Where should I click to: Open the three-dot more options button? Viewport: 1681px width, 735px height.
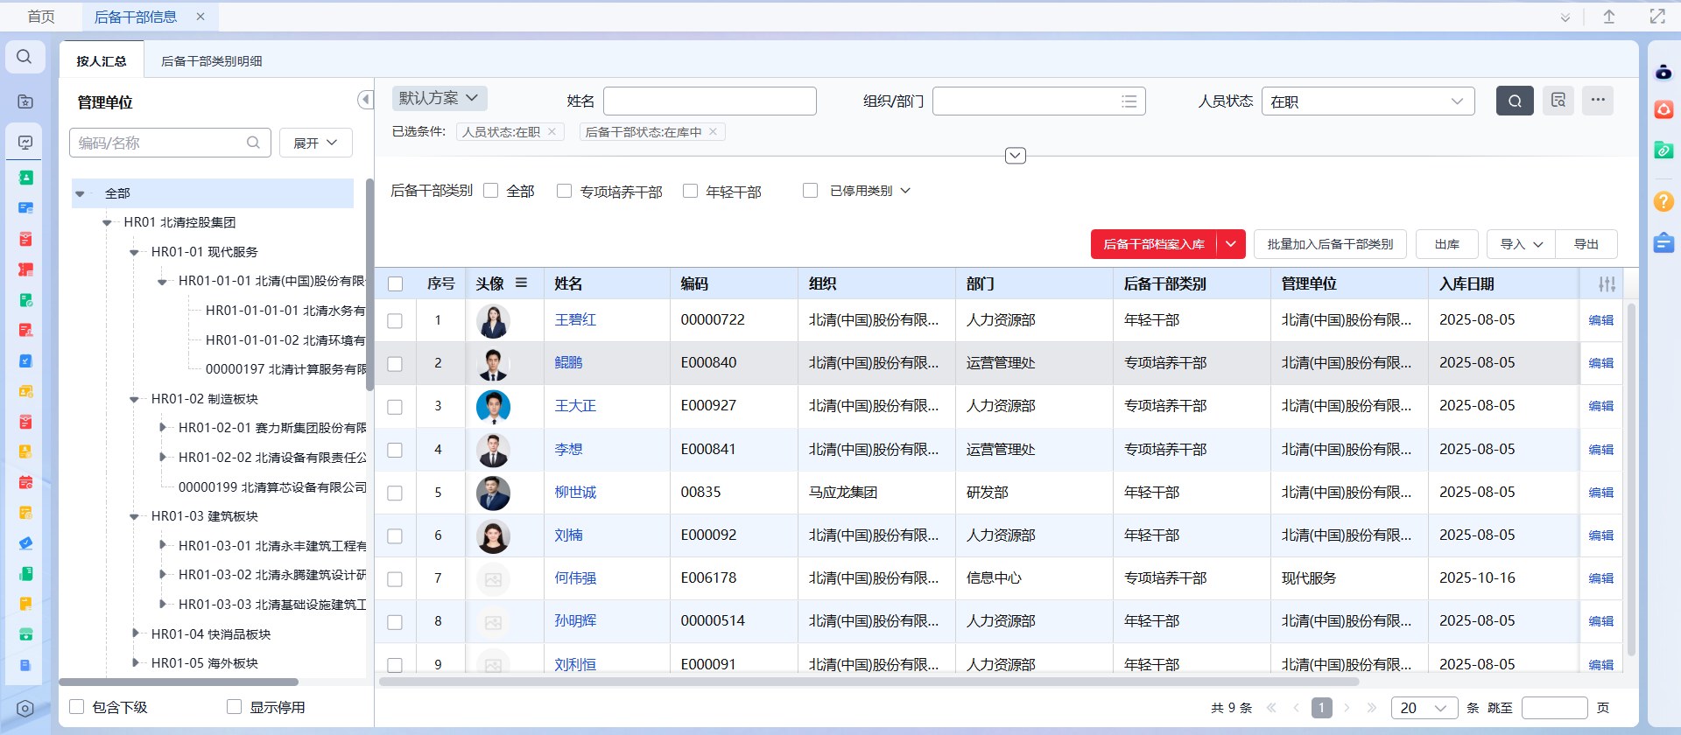click(1598, 101)
